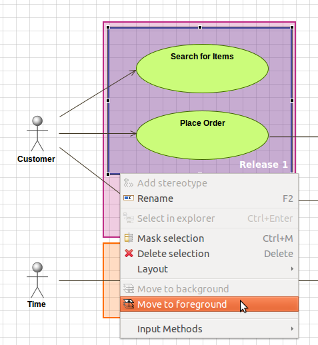The height and width of the screenshot is (345, 318).
Task: Click the Select in explorer icon
Action: click(x=129, y=218)
